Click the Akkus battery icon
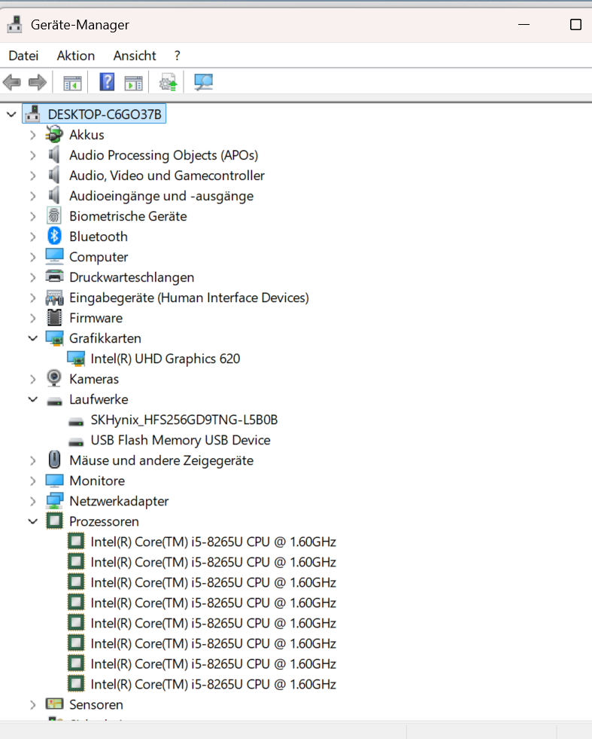This screenshot has width=592, height=739. (x=54, y=135)
